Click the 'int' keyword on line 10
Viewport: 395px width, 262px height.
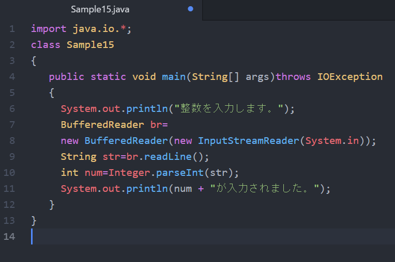69,173
